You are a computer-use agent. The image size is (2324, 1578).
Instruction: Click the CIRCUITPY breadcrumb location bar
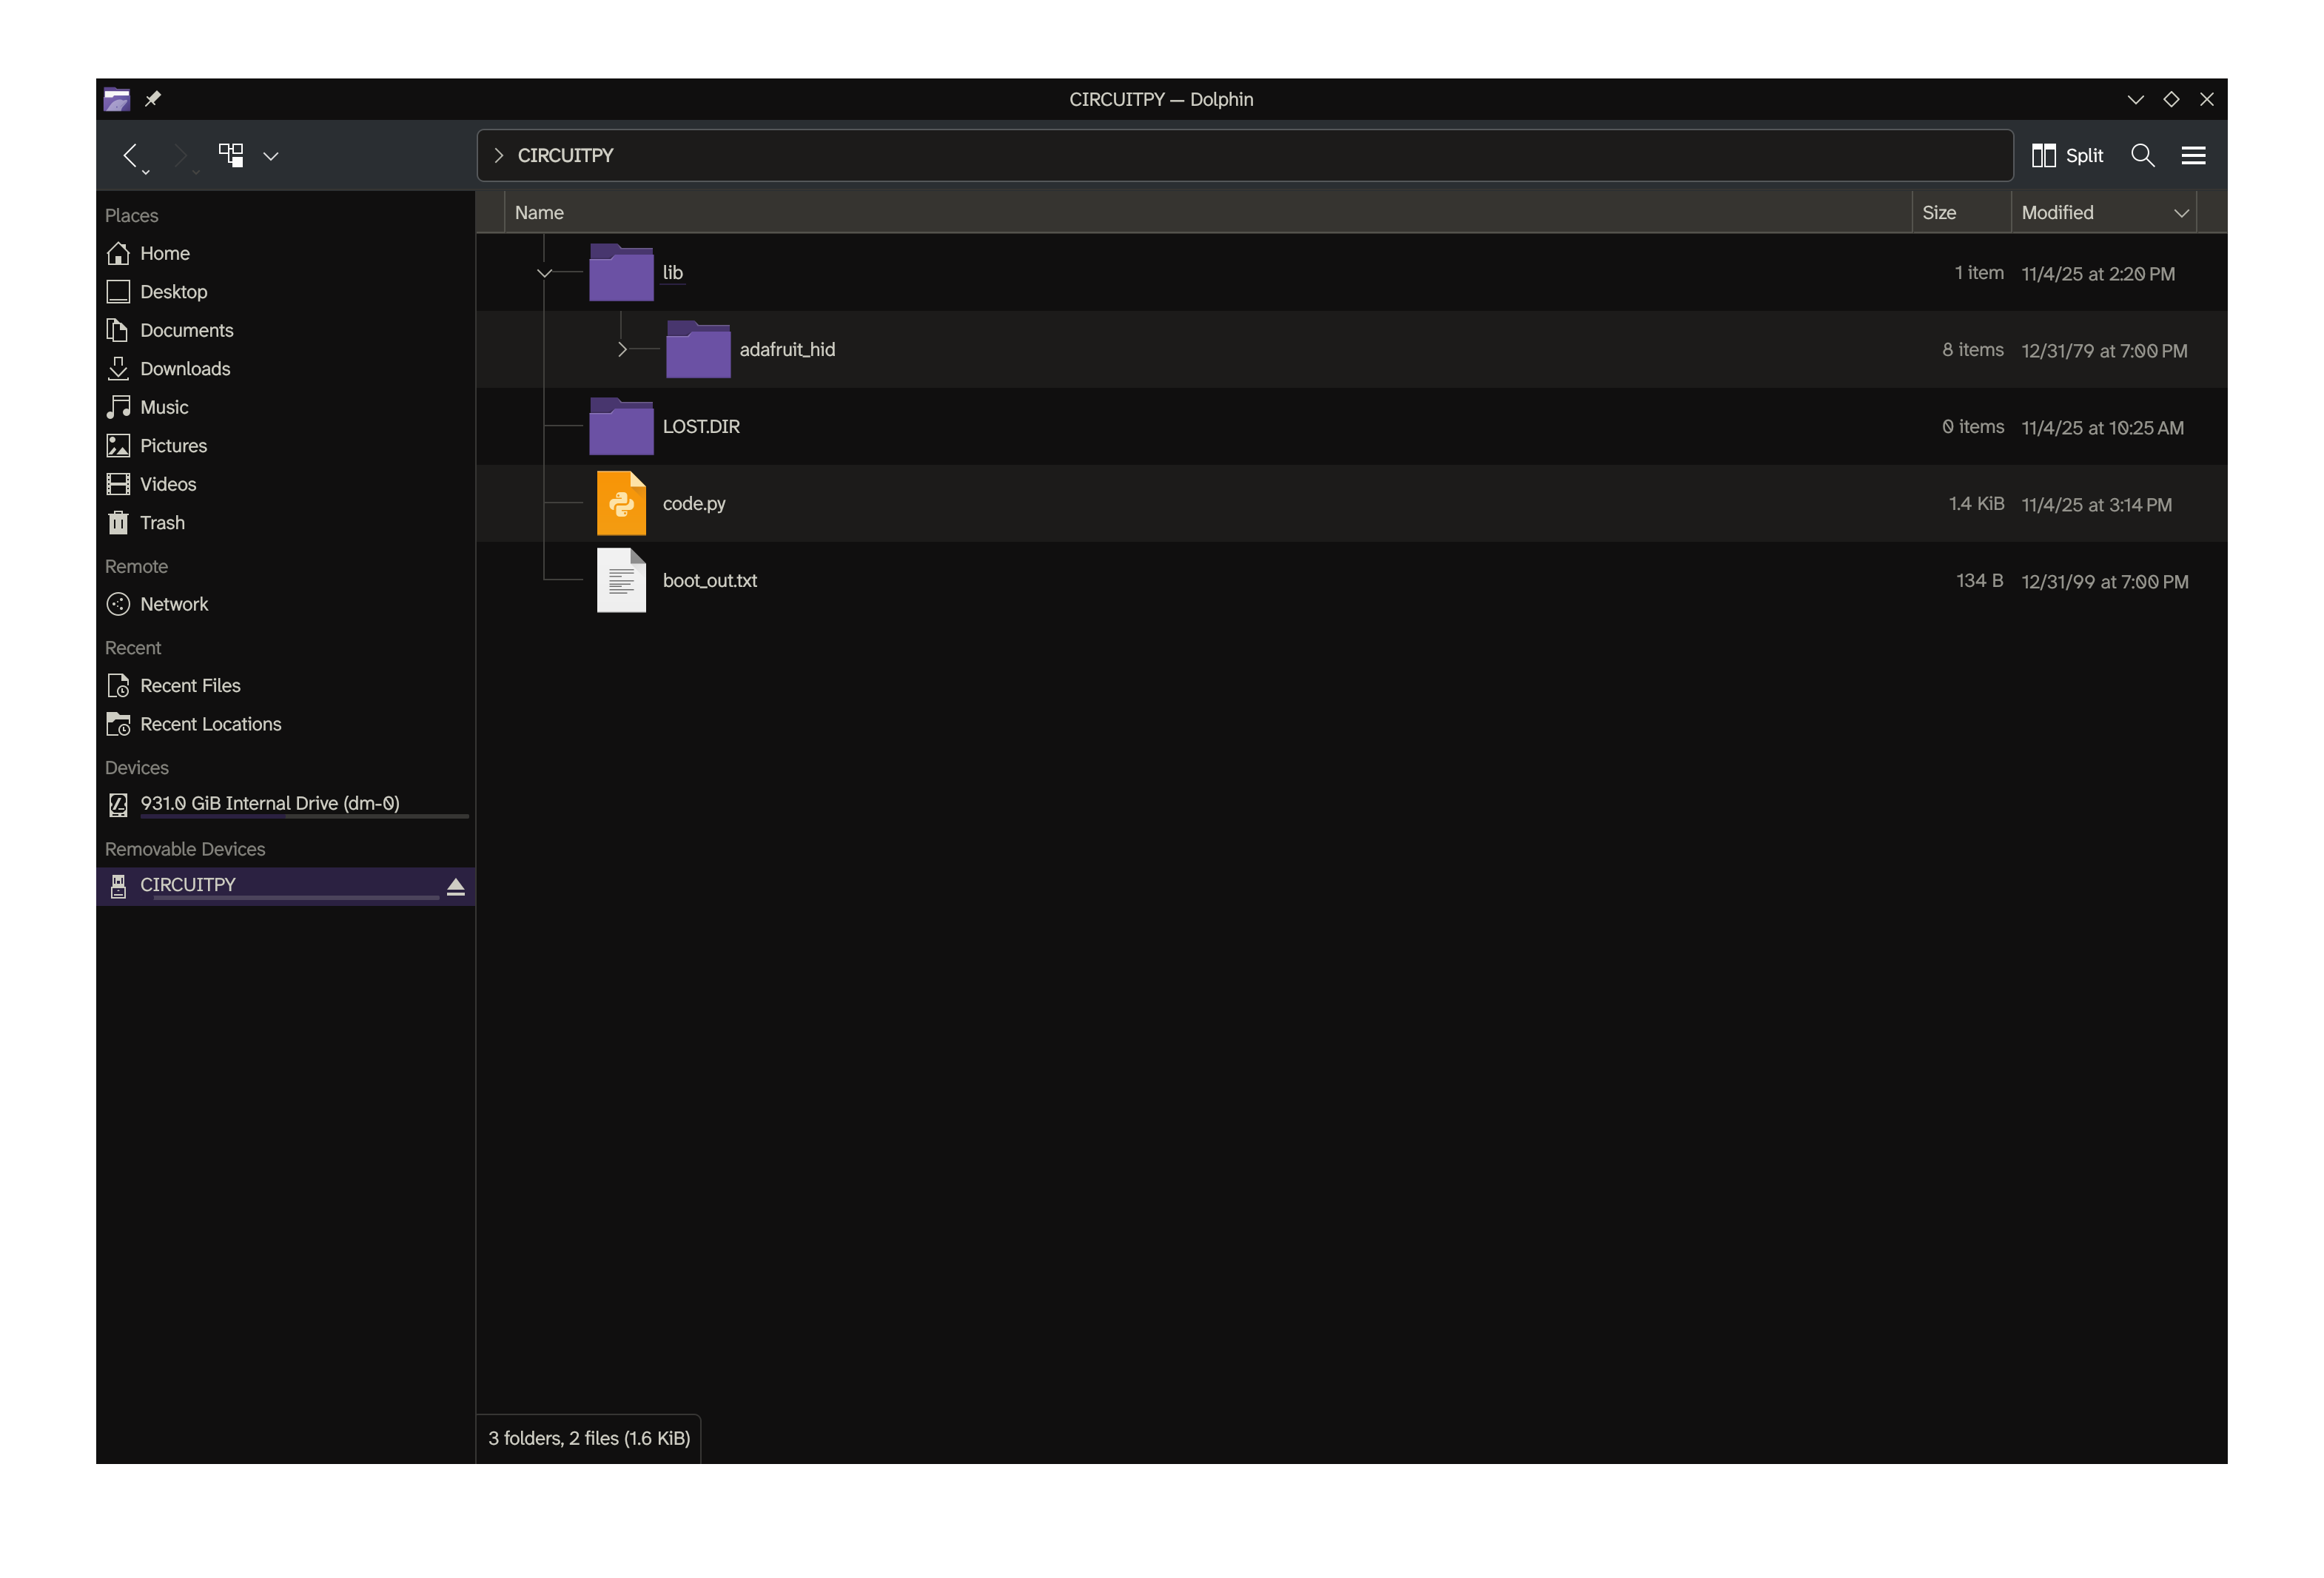pos(566,155)
